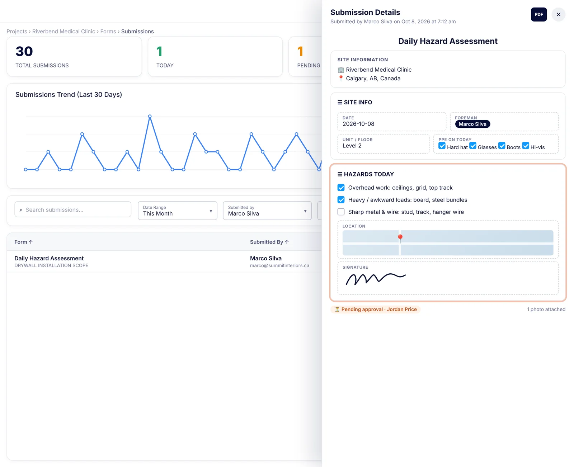Viewport: 574px width, 467px height.
Task: Uncheck Heavy / awkward loads checkbox
Action: coord(341,200)
